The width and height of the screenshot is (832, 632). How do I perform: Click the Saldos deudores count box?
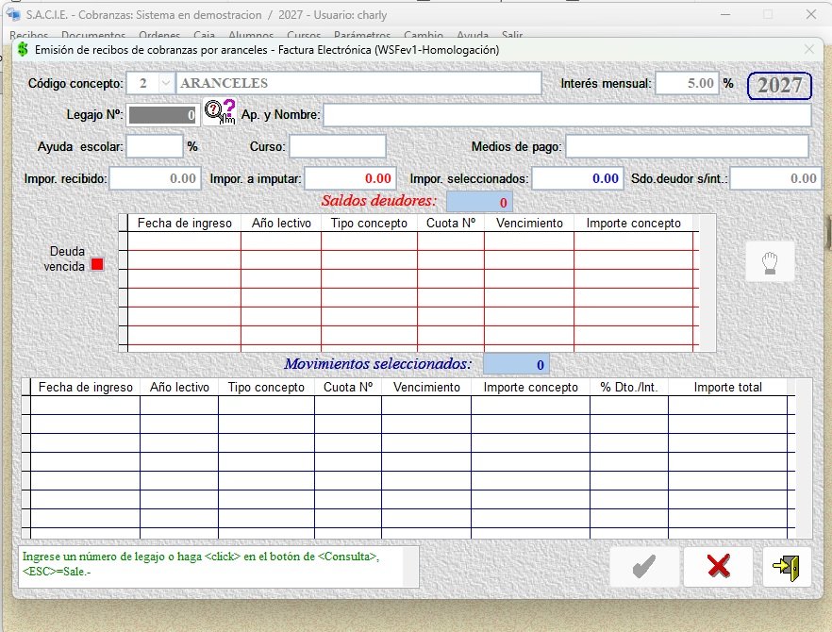coord(479,202)
